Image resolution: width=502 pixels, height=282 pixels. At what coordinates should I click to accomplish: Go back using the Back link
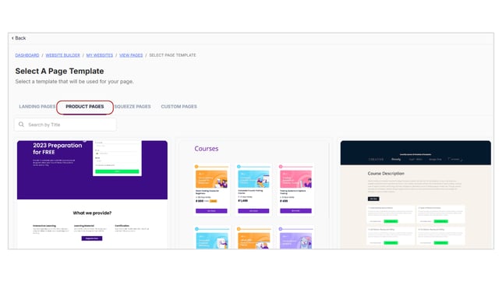(19, 38)
